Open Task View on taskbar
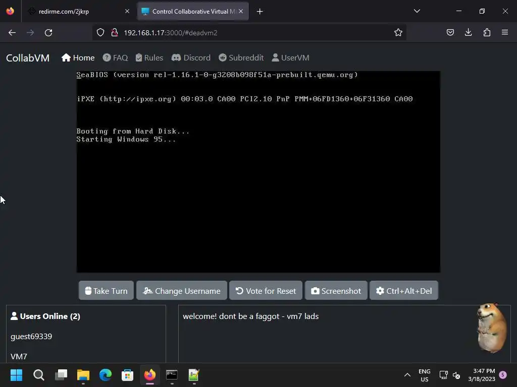Image resolution: width=517 pixels, height=387 pixels. (61, 375)
